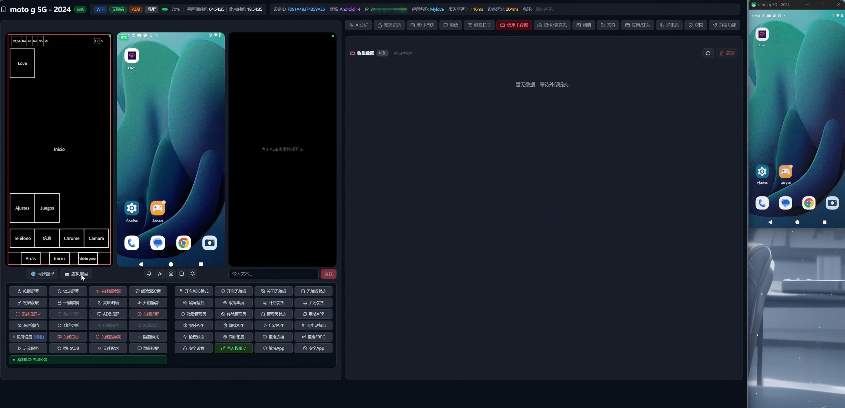Click the green 写入权限 button

point(234,348)
